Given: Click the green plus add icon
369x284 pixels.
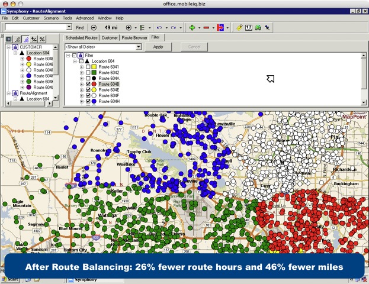Looking at the screenshot, I should [x=192, y=28].
